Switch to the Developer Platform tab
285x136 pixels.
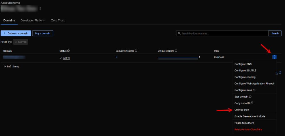click(x=33, y=20)
